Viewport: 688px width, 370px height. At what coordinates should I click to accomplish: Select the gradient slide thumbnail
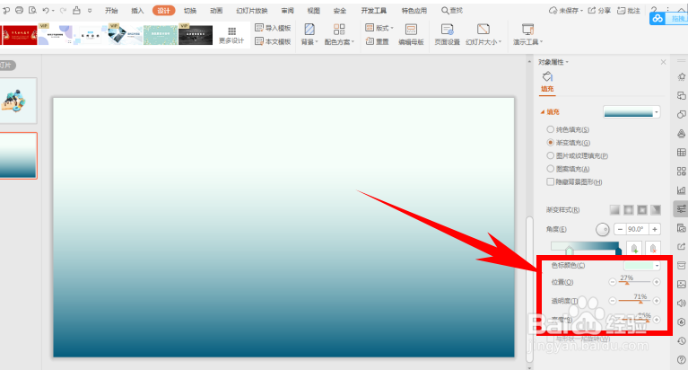(18, 155)
